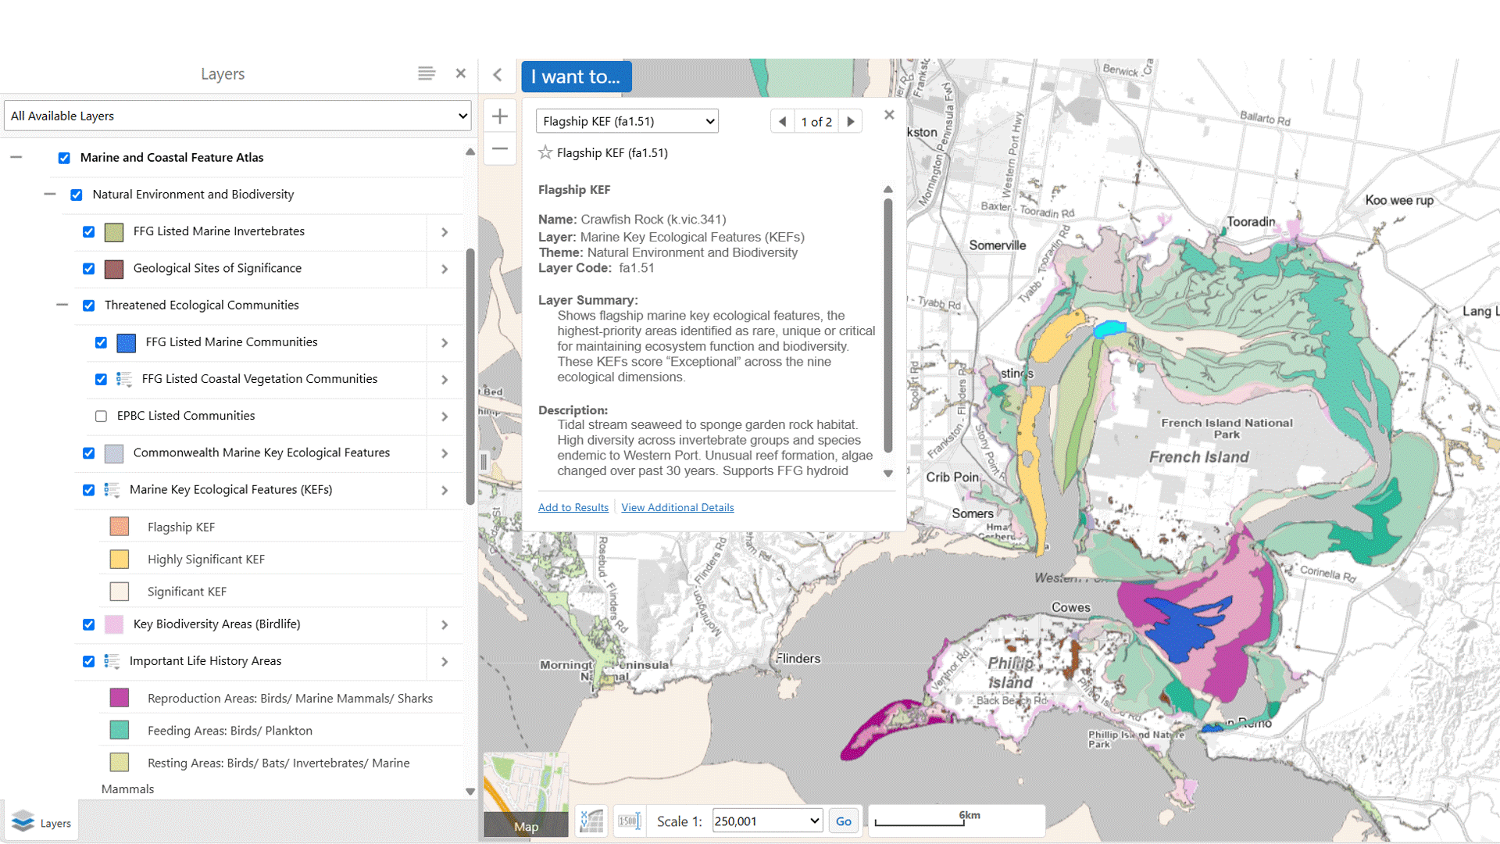
Task: Close the Flagship KEF popup
Action: [x=889, y=115]
